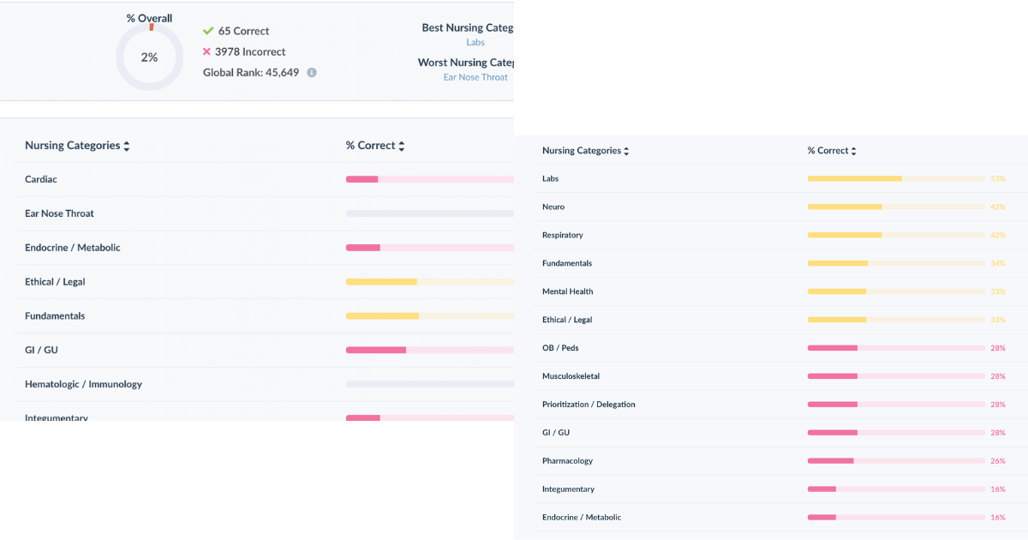Click the Global Rank info icon
1028x540 pixels.
pos(312,73)
